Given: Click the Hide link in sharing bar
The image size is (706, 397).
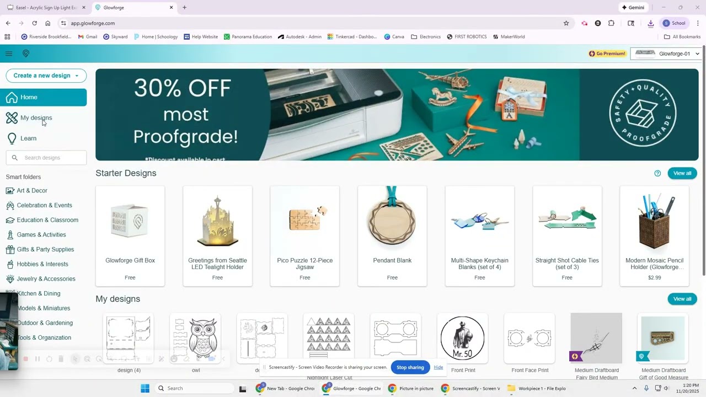Looking at the screenshot, I should 438,367.
